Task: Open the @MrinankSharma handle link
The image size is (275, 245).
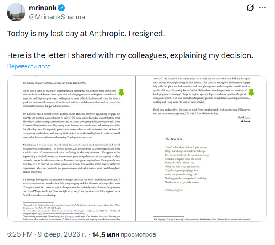Action: coord(57,17)
